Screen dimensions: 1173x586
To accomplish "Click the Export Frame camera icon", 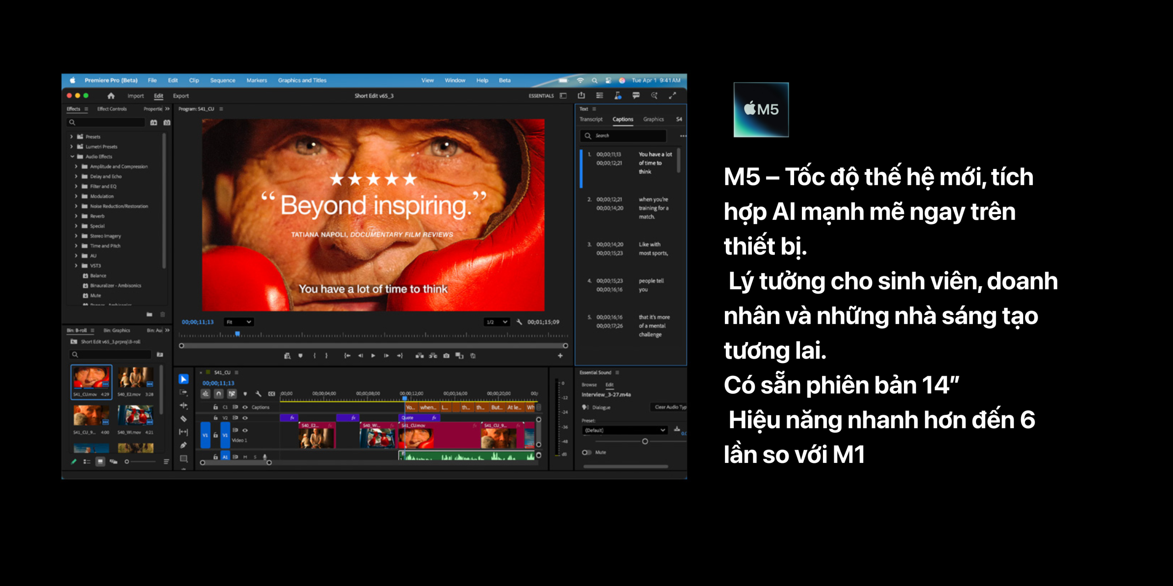I will pyautogui.click(x=446, y=356).
